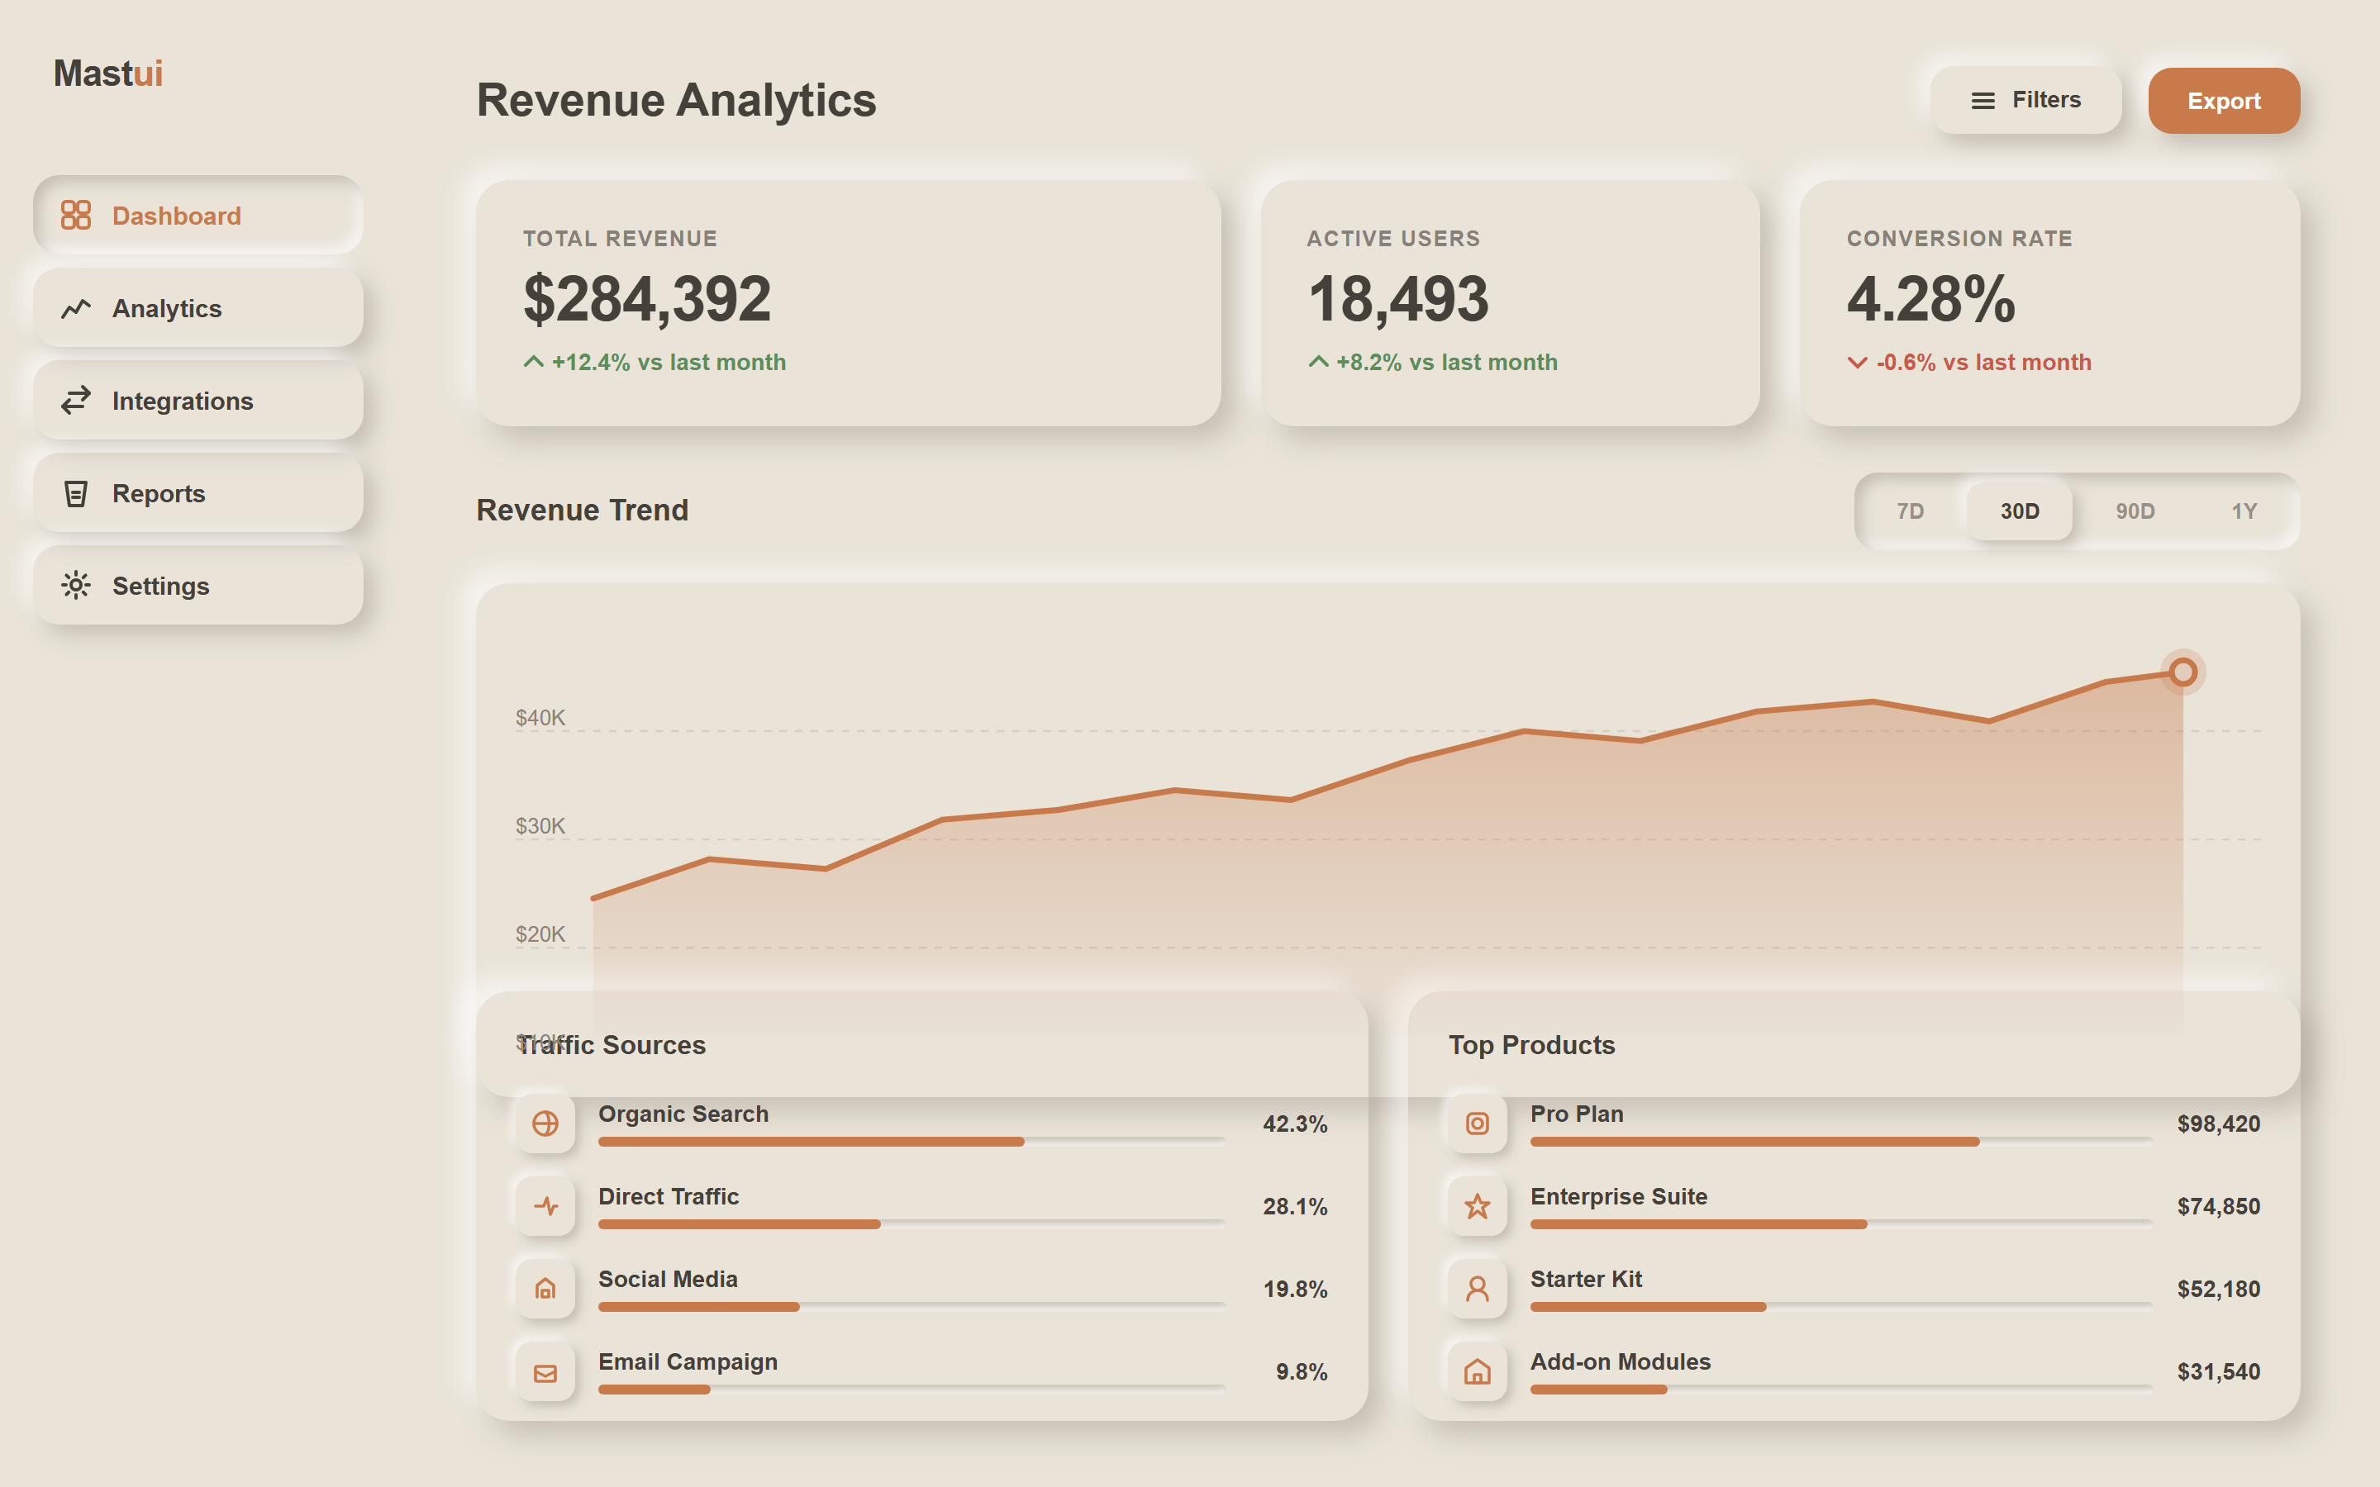Navigate to Reports

pos(198,492)
